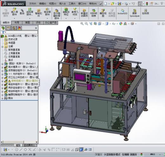Toggle the filter icon in feature tree
The image size is (165, 157).
[3, 32]
